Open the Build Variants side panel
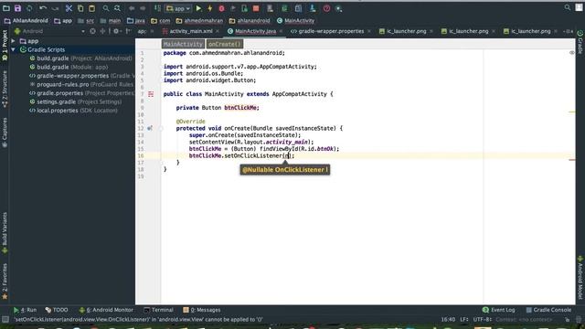Image resolution: width=585 pixels, height=329 pixels. click(5, 233)
